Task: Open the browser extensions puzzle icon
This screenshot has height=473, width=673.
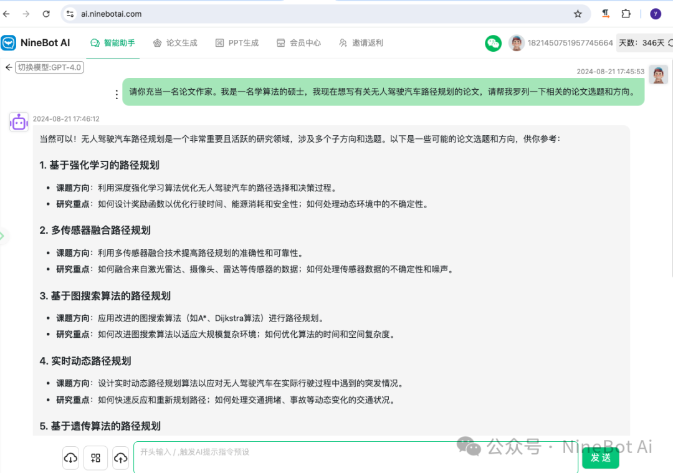Action: pos(626,14)
